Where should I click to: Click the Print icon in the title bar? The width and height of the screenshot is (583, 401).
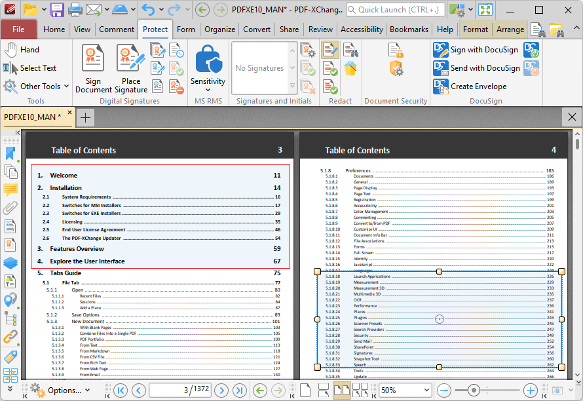[x=75, y=10]
